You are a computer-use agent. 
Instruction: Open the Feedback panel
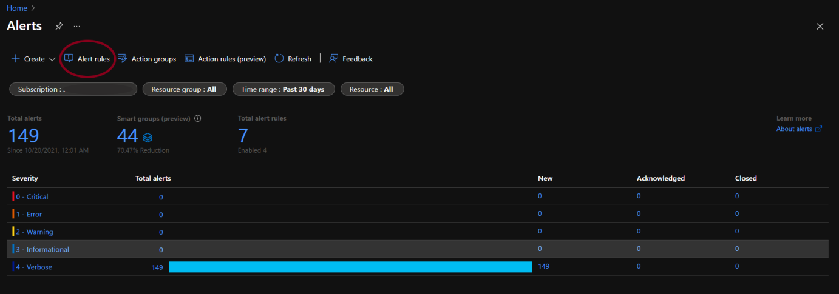coord(351,59)
